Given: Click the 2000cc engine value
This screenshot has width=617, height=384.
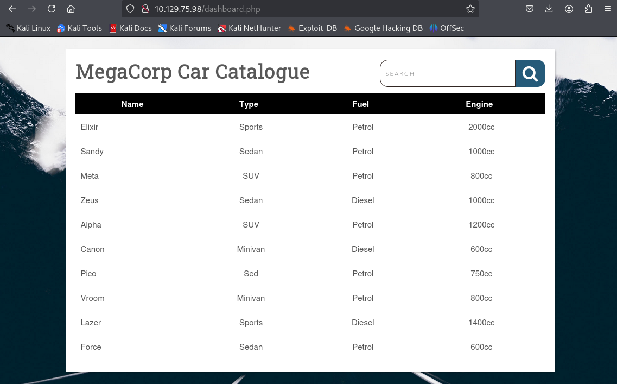Looking at the screenshot, I should click(x=481, y=127).
